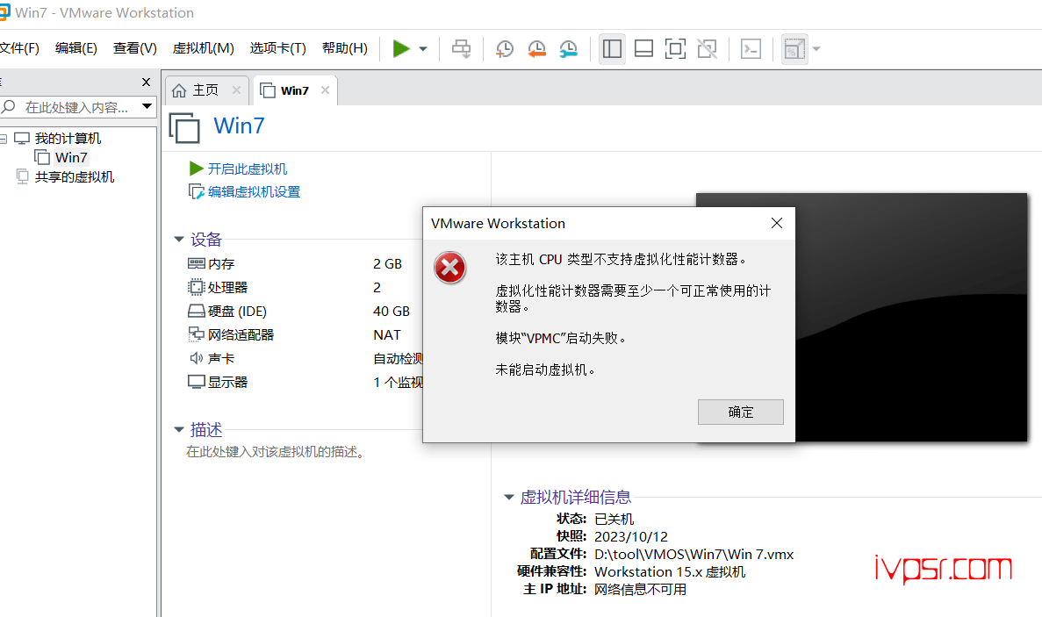Close the VMware Workstation error dialog

point(777,223)
